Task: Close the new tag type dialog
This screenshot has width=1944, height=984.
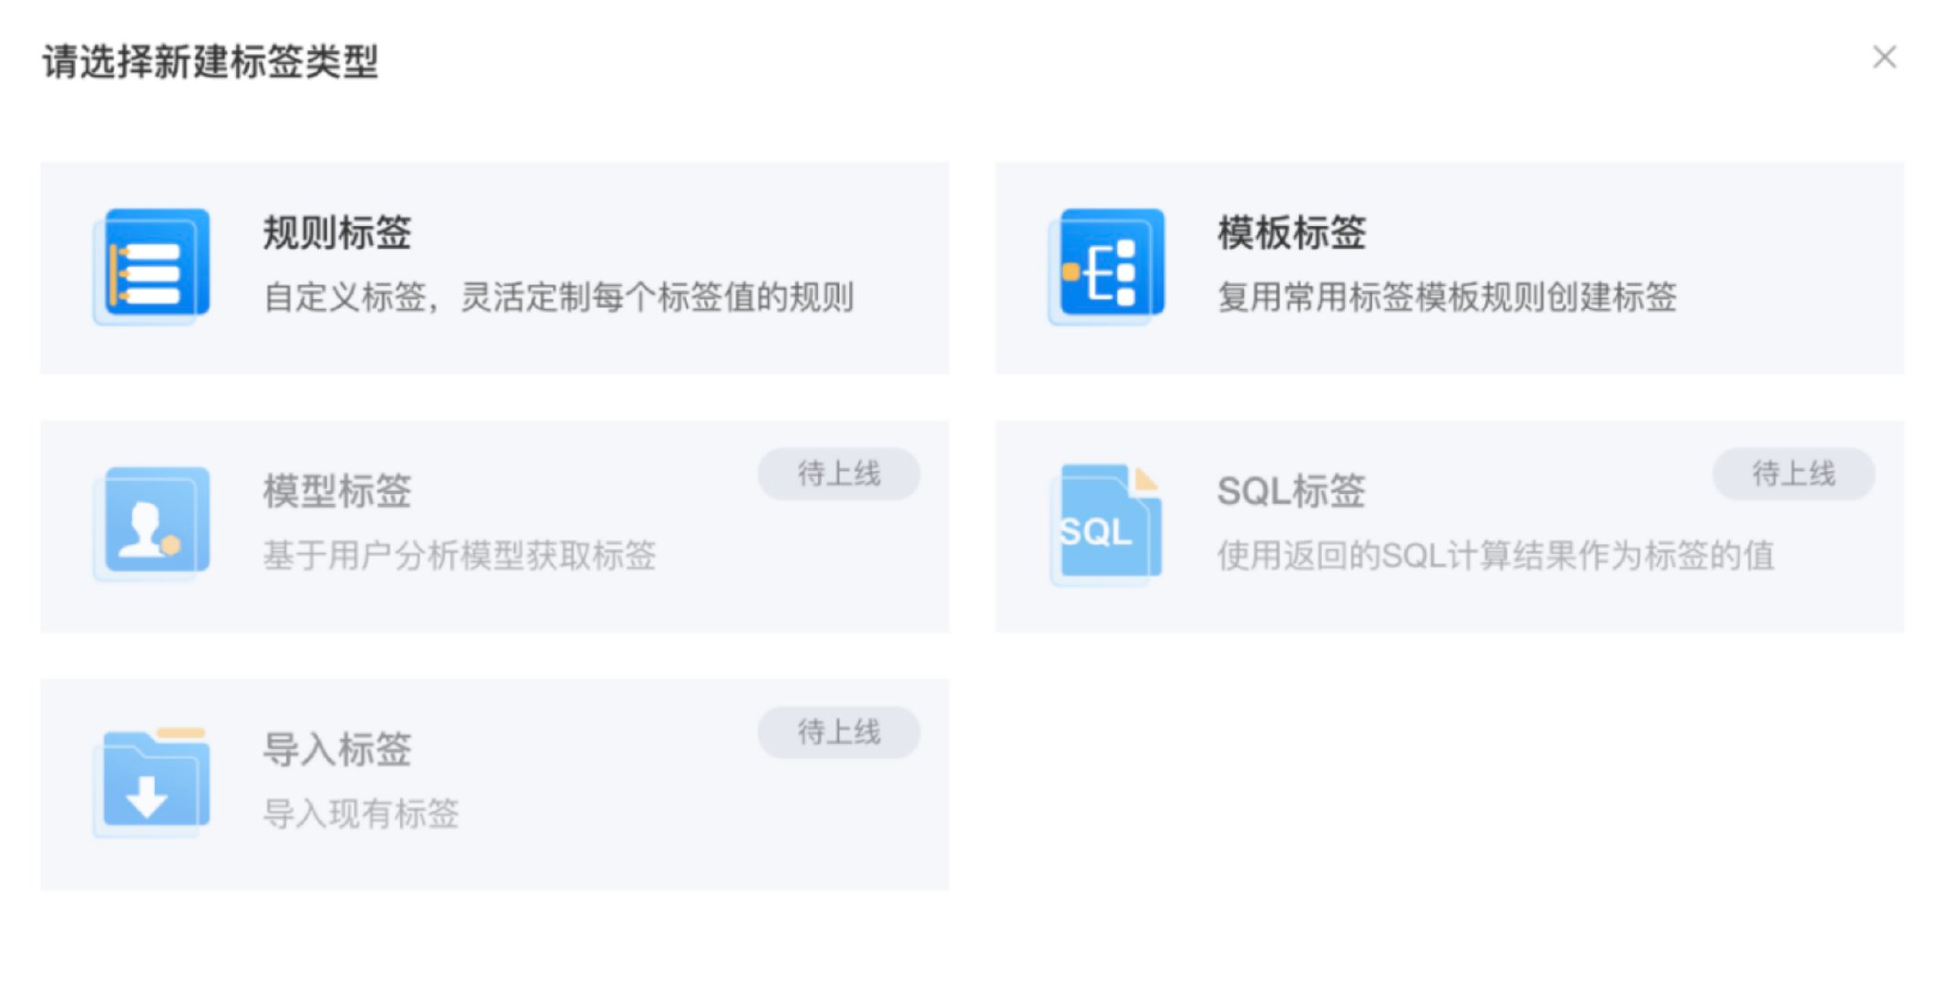Action: click(x=1885, y=57)
